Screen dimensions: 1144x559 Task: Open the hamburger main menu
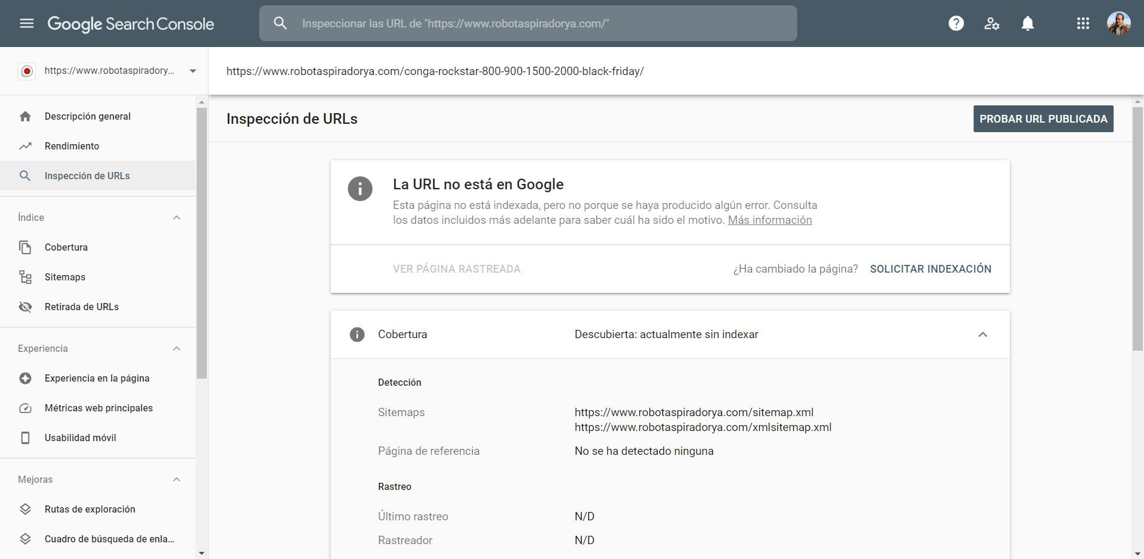tap(27, 23)
